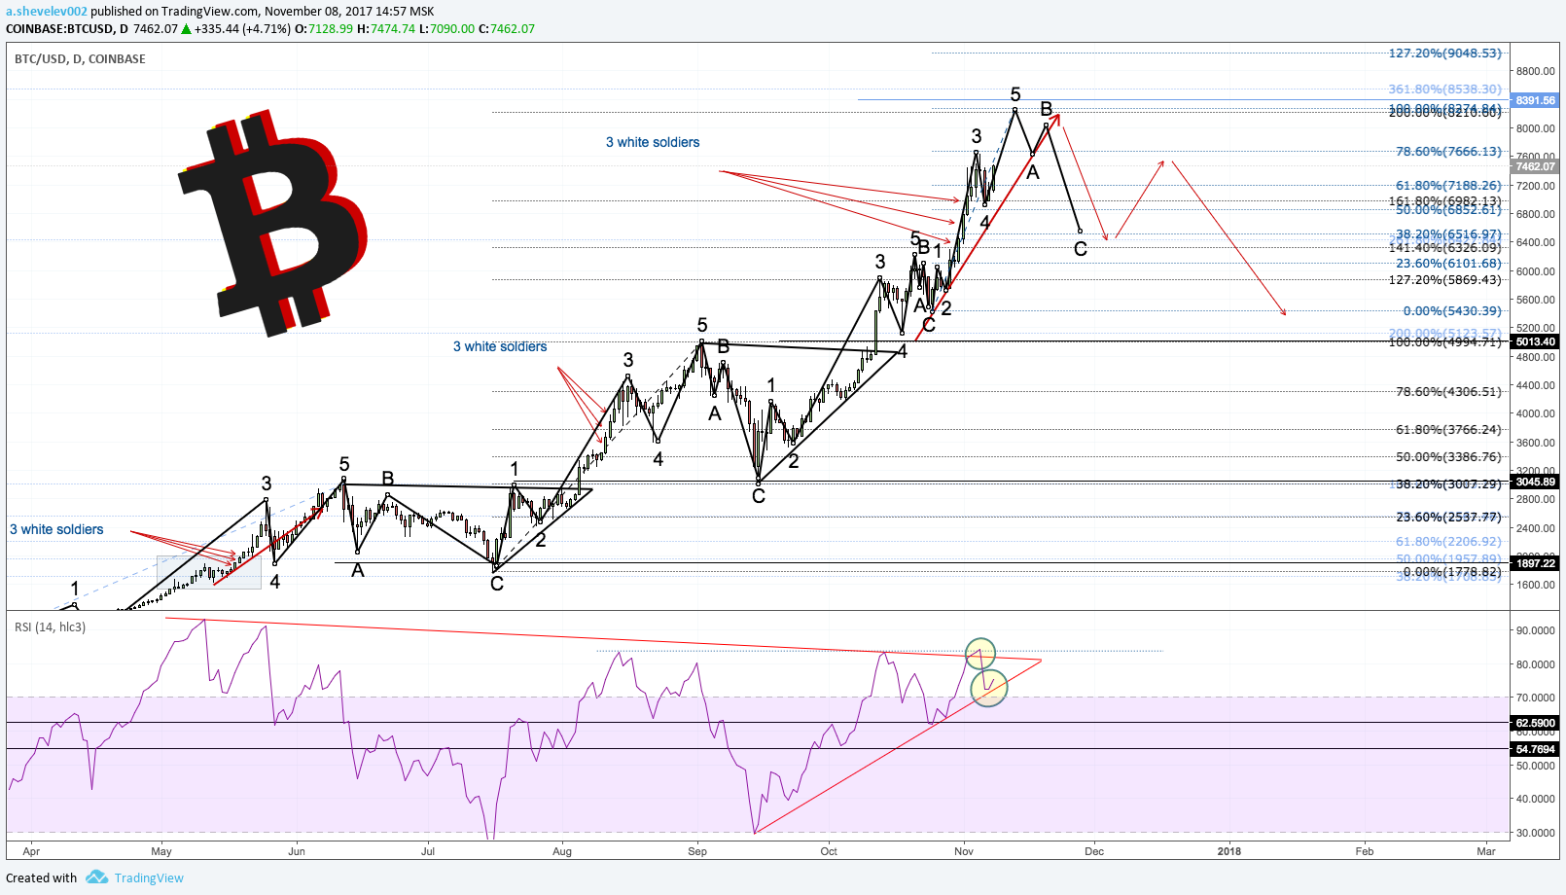1566x895 pixels.
Task: Click the 6400.00 price axis value
Action: click(x=1535, y=242)
